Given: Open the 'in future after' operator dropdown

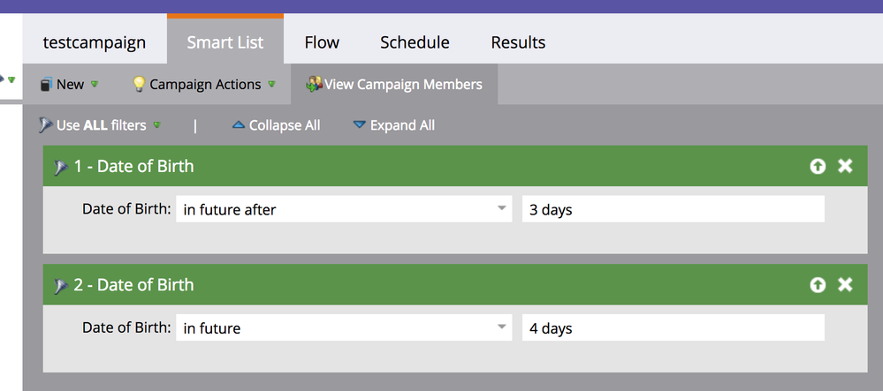Looking at the screenshot, I should pos(344,209).
